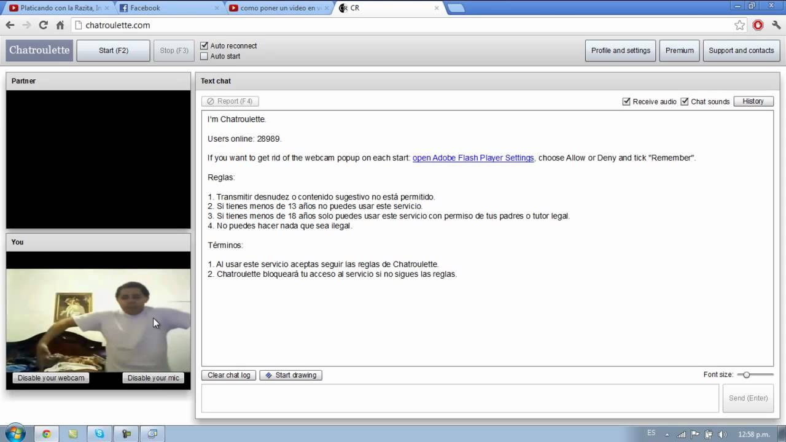
Task: Bookmark this page with the star icon
Action: point(740,25)
